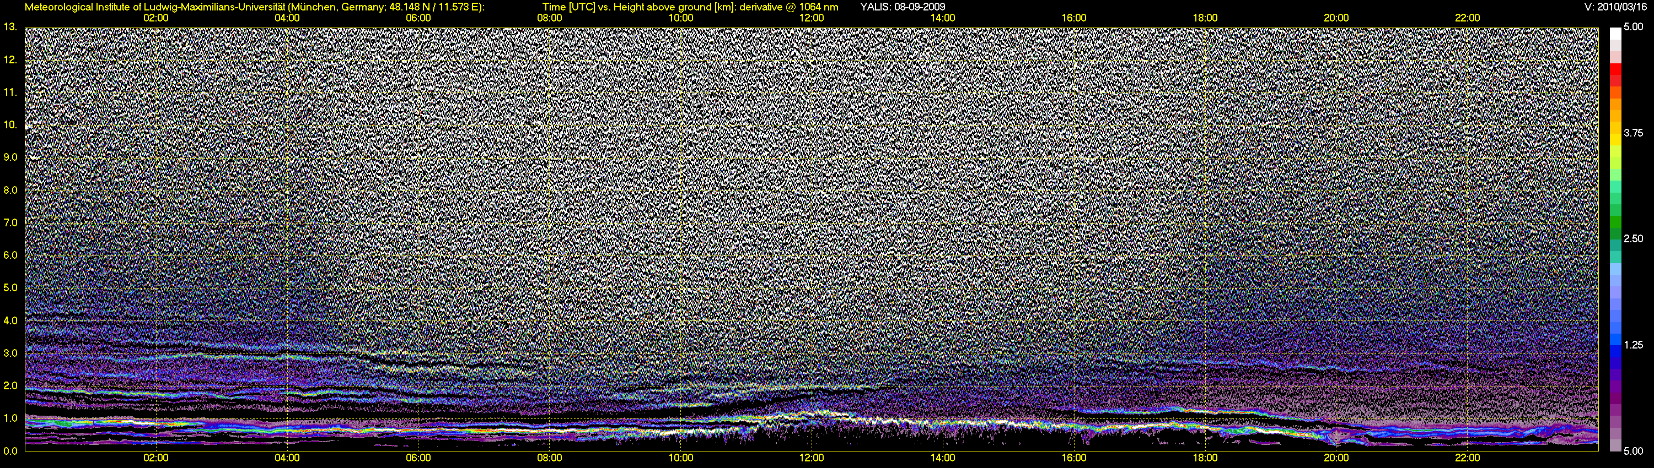The height and width of the screenshot is (468, 1654).
Task: Click the 1.25 colorbar value
Action: click(x=1634, y=345)
